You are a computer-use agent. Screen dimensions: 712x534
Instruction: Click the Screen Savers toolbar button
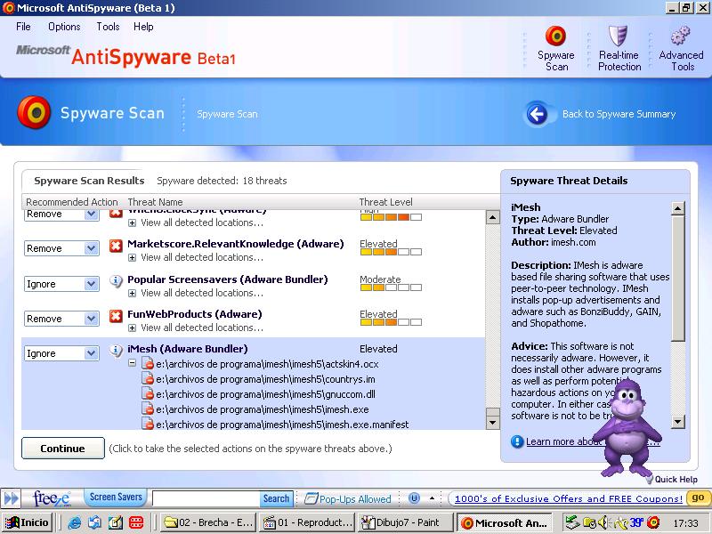coord(116,498)
